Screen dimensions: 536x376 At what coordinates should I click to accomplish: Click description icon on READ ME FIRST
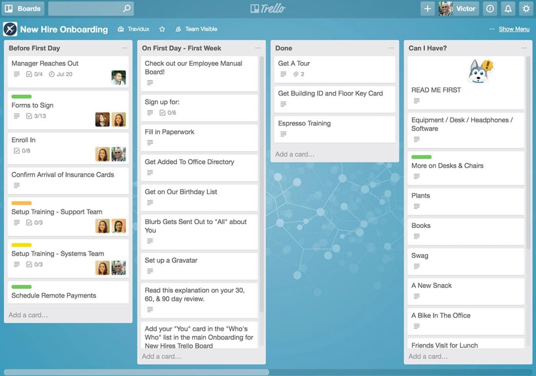417,101
